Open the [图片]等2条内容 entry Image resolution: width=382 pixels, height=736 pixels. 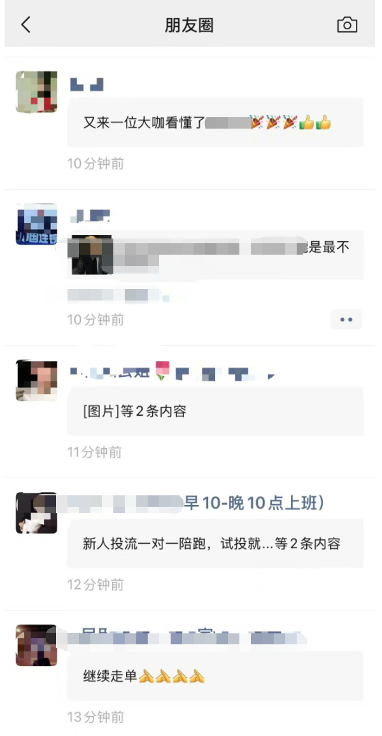pos(215,412)
